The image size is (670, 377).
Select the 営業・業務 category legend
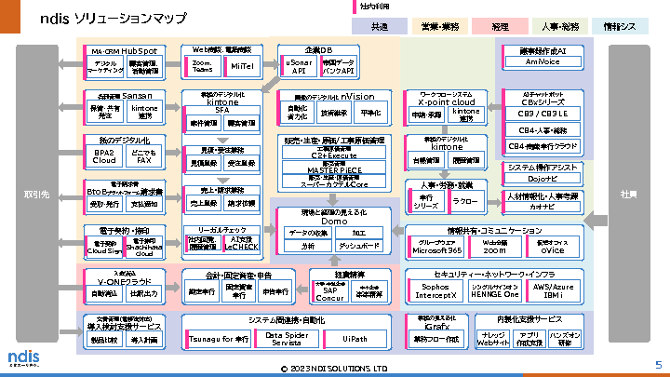[x=439, y=26]
